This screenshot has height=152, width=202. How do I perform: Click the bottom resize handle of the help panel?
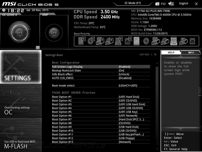[x=181, y=129]
